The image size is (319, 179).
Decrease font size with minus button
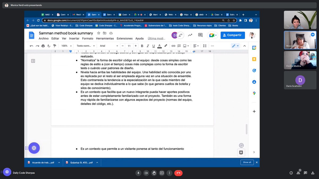point(123,46)
